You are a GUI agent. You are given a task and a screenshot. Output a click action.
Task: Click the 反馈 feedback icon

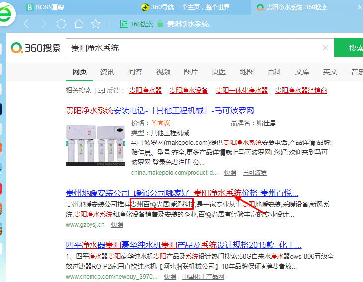click(x=101, y=91)
